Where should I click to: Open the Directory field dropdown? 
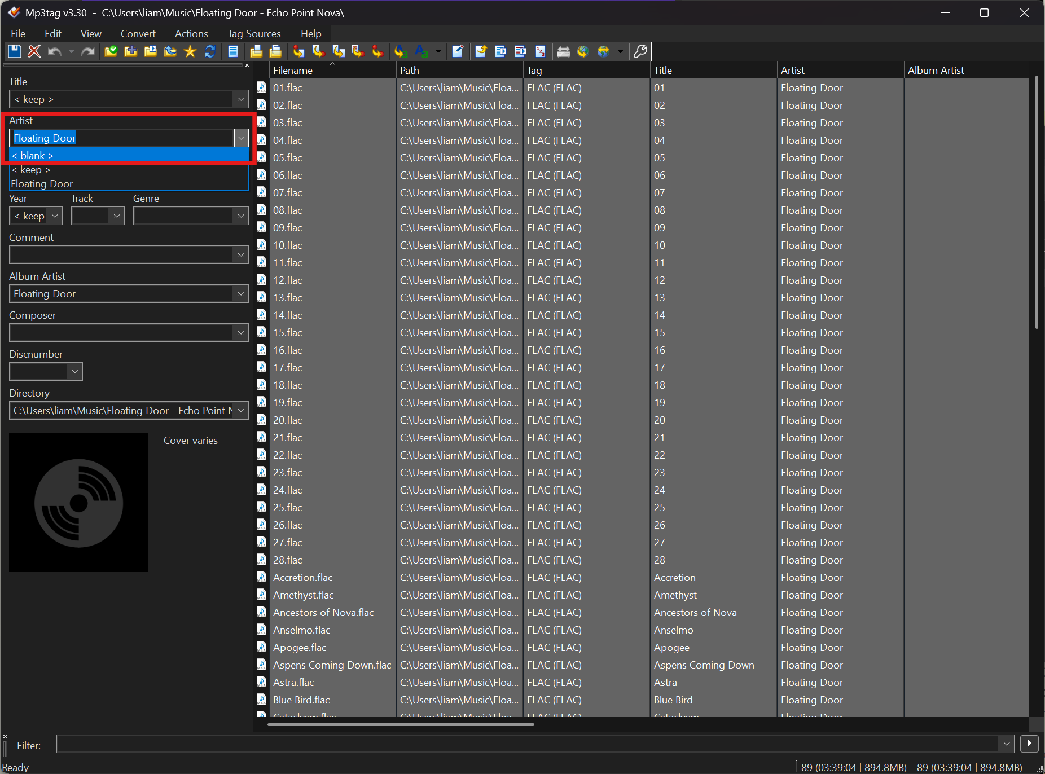[x=241, y=411]
